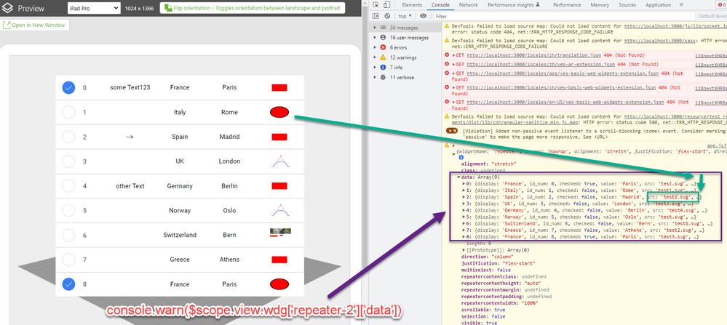Click the yellow warning icon beside 12 warnings
This screenshot has width=727, height=325.
click(x=383, y=57)
